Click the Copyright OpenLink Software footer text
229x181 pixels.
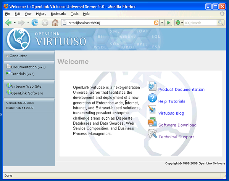[195, 163]
